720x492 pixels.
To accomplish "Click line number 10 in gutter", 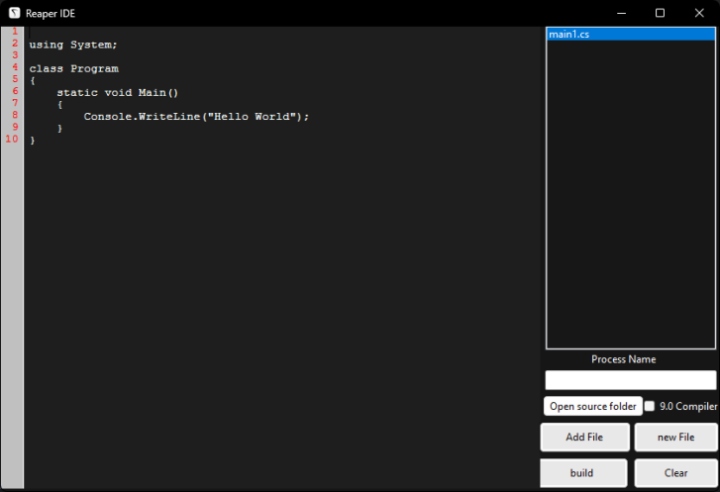I will pos(12,139).
